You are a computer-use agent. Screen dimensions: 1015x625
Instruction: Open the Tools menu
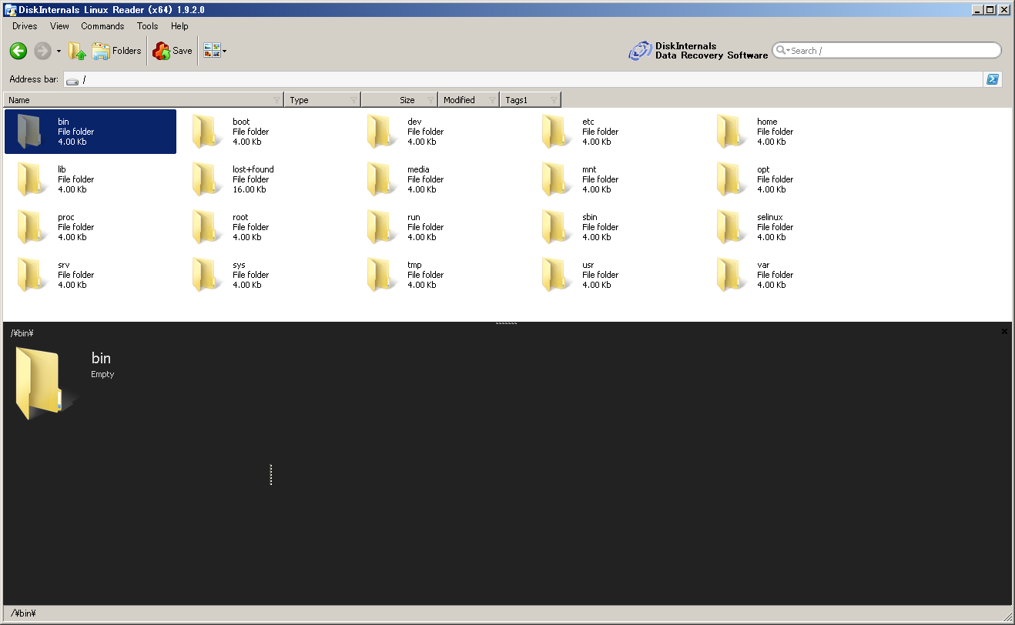(147, 26)
